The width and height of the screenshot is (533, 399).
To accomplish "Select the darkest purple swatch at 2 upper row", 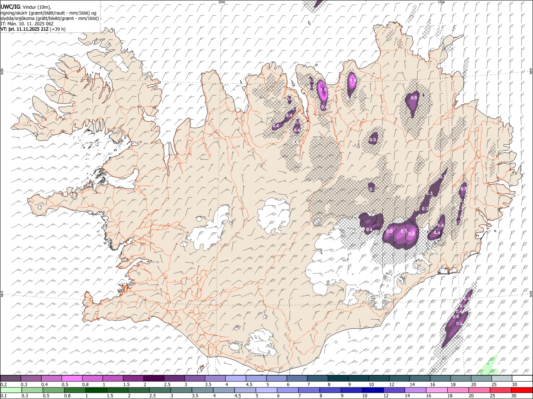I will tap(154, 379).
